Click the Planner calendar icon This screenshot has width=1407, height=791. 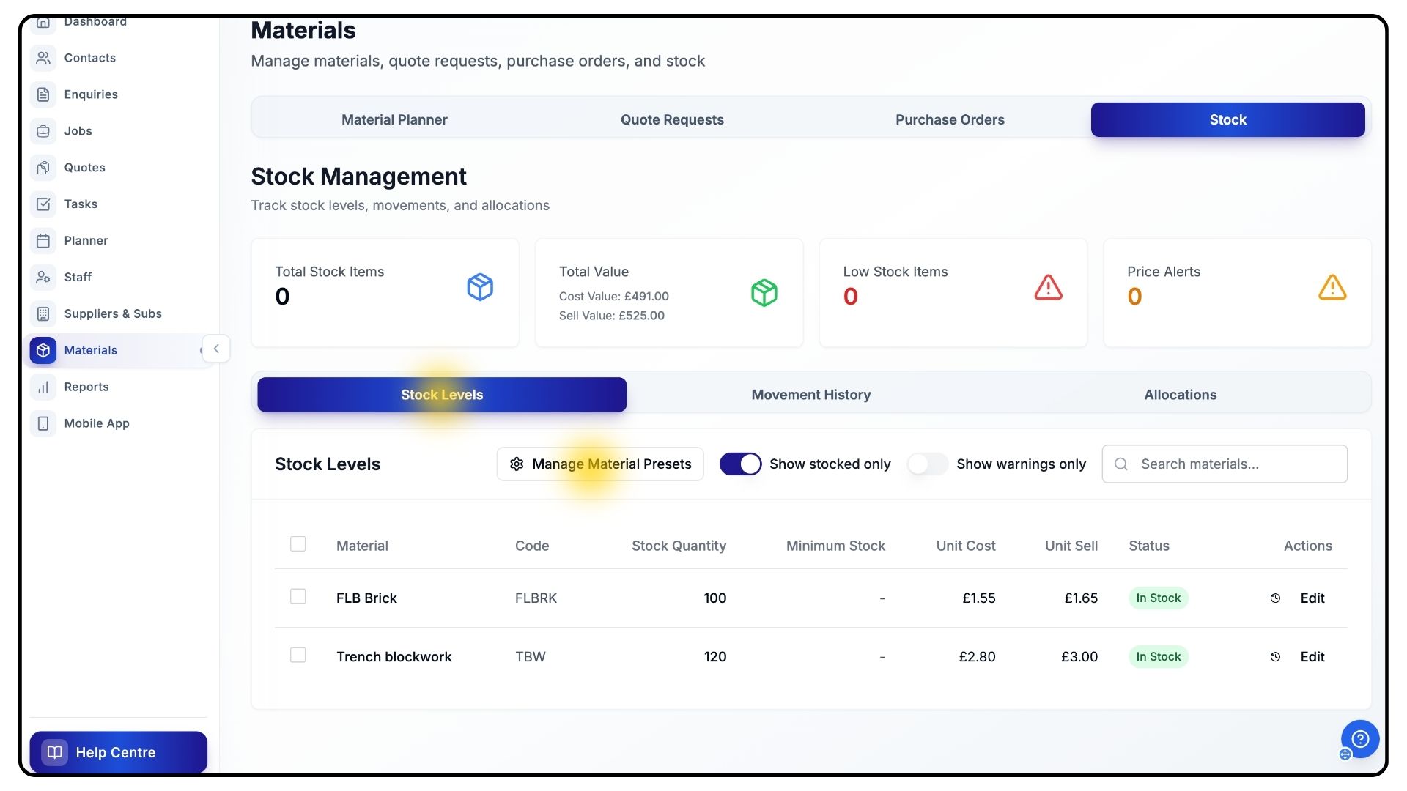pyautogui.click(x=43, y=241)
